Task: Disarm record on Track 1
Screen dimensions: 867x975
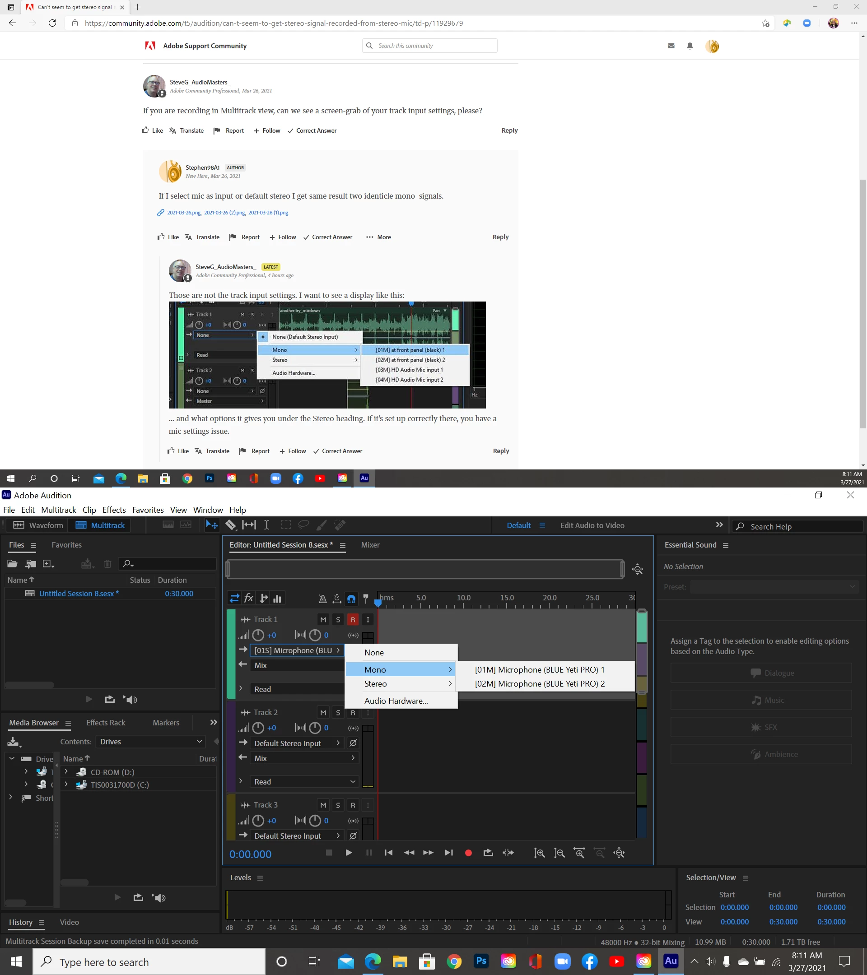Action: [x=353, y=620]
